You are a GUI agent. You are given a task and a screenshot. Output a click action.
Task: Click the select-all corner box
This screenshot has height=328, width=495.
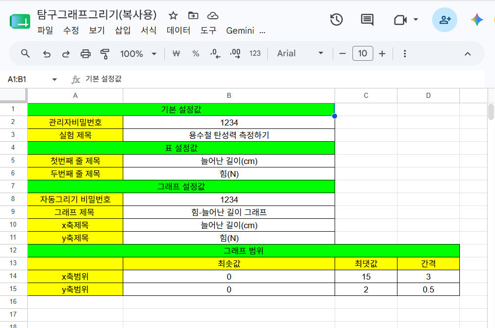click(13, 95)
